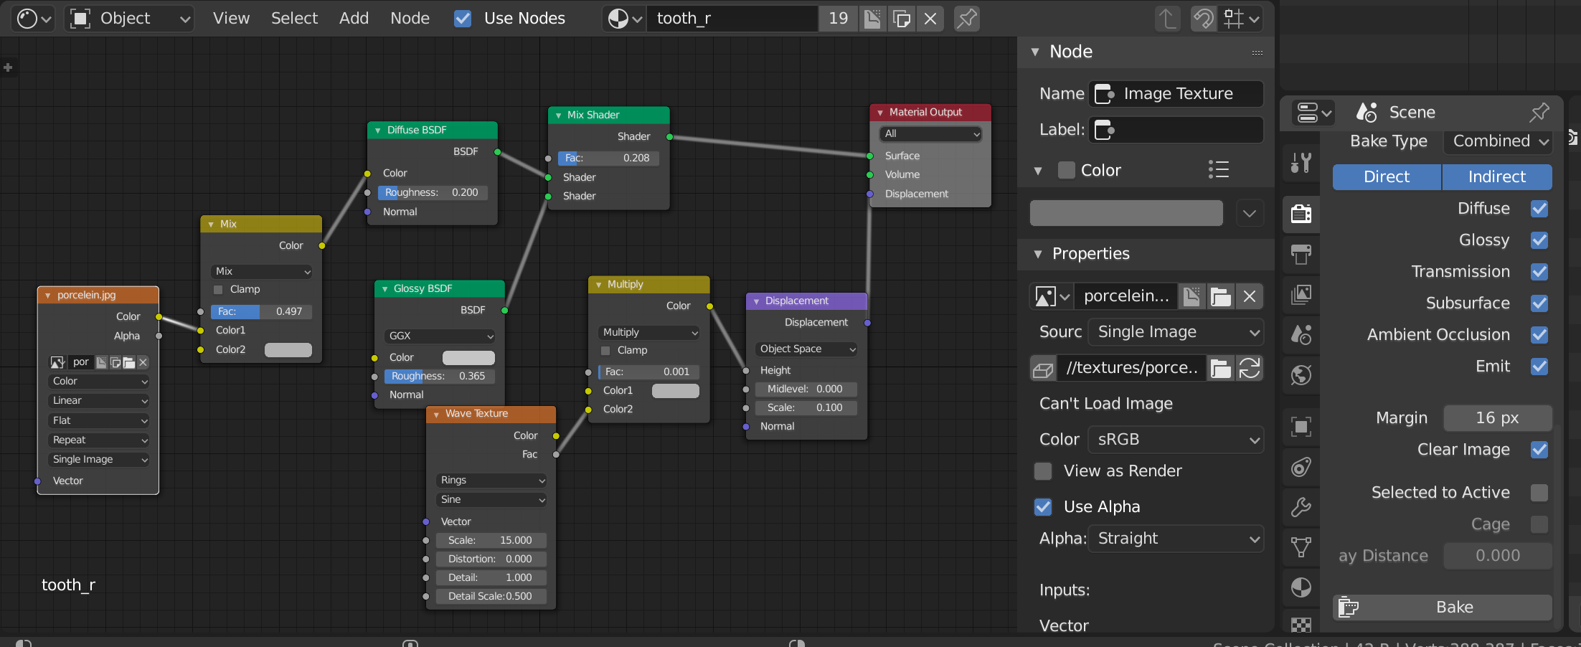
Task: Unlink porcelein image in the Properties panel
Action: [1250, 296]
